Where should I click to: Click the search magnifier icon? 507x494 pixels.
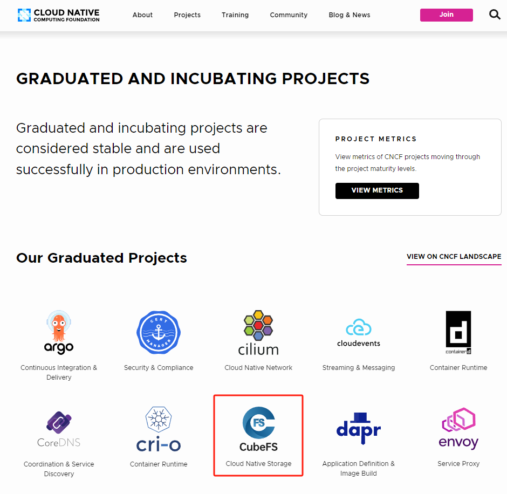(495, 15)
